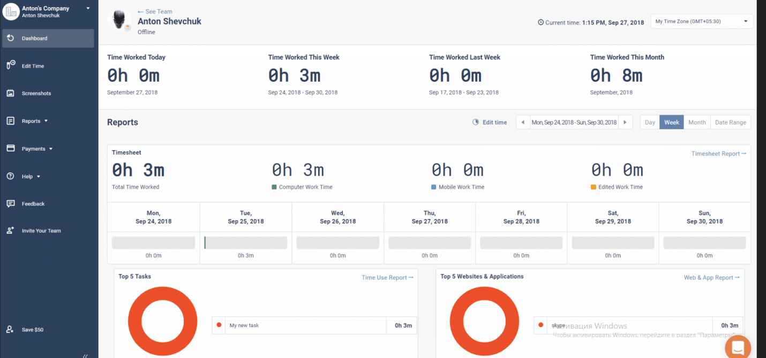Switch the report view to Month

pos(697,122)
